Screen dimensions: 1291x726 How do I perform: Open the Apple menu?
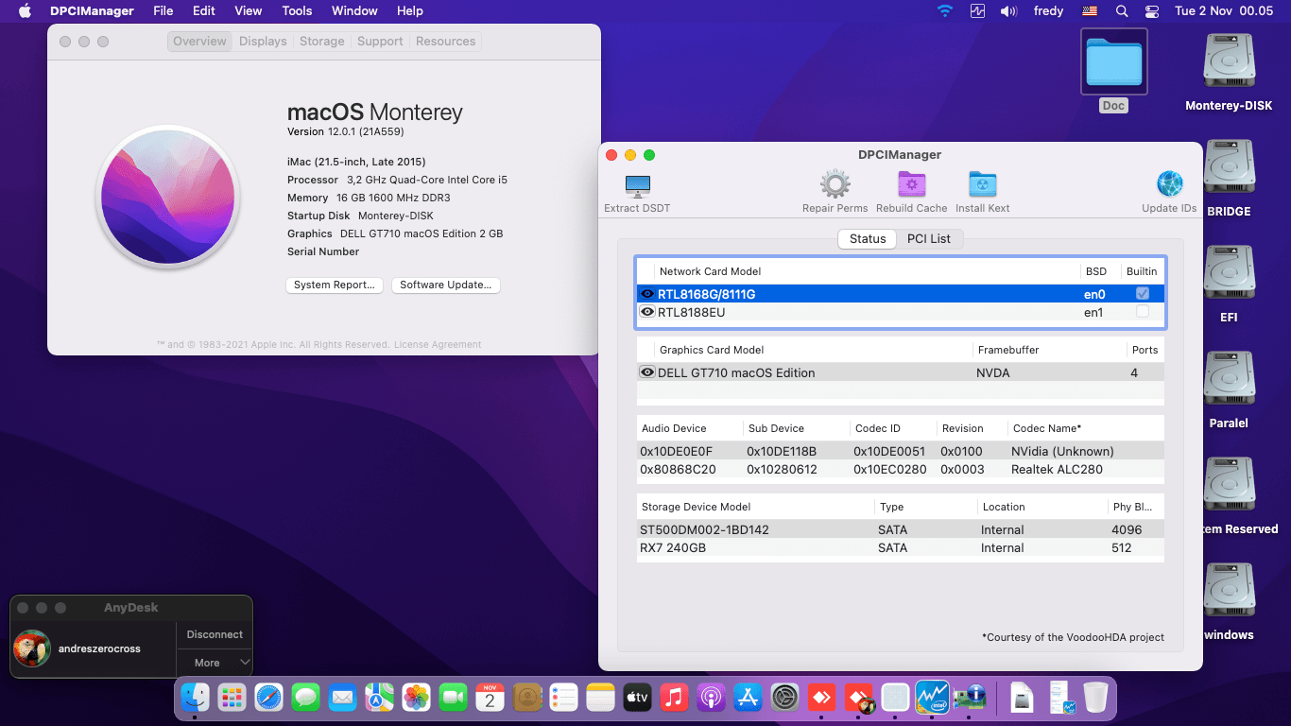(x=25, y=11)
